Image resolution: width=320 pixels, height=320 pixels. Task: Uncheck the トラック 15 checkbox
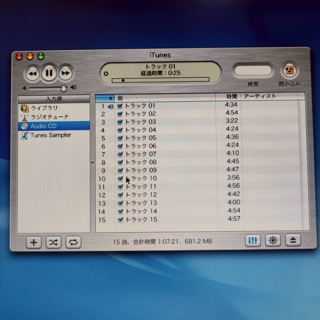point(121,220)
